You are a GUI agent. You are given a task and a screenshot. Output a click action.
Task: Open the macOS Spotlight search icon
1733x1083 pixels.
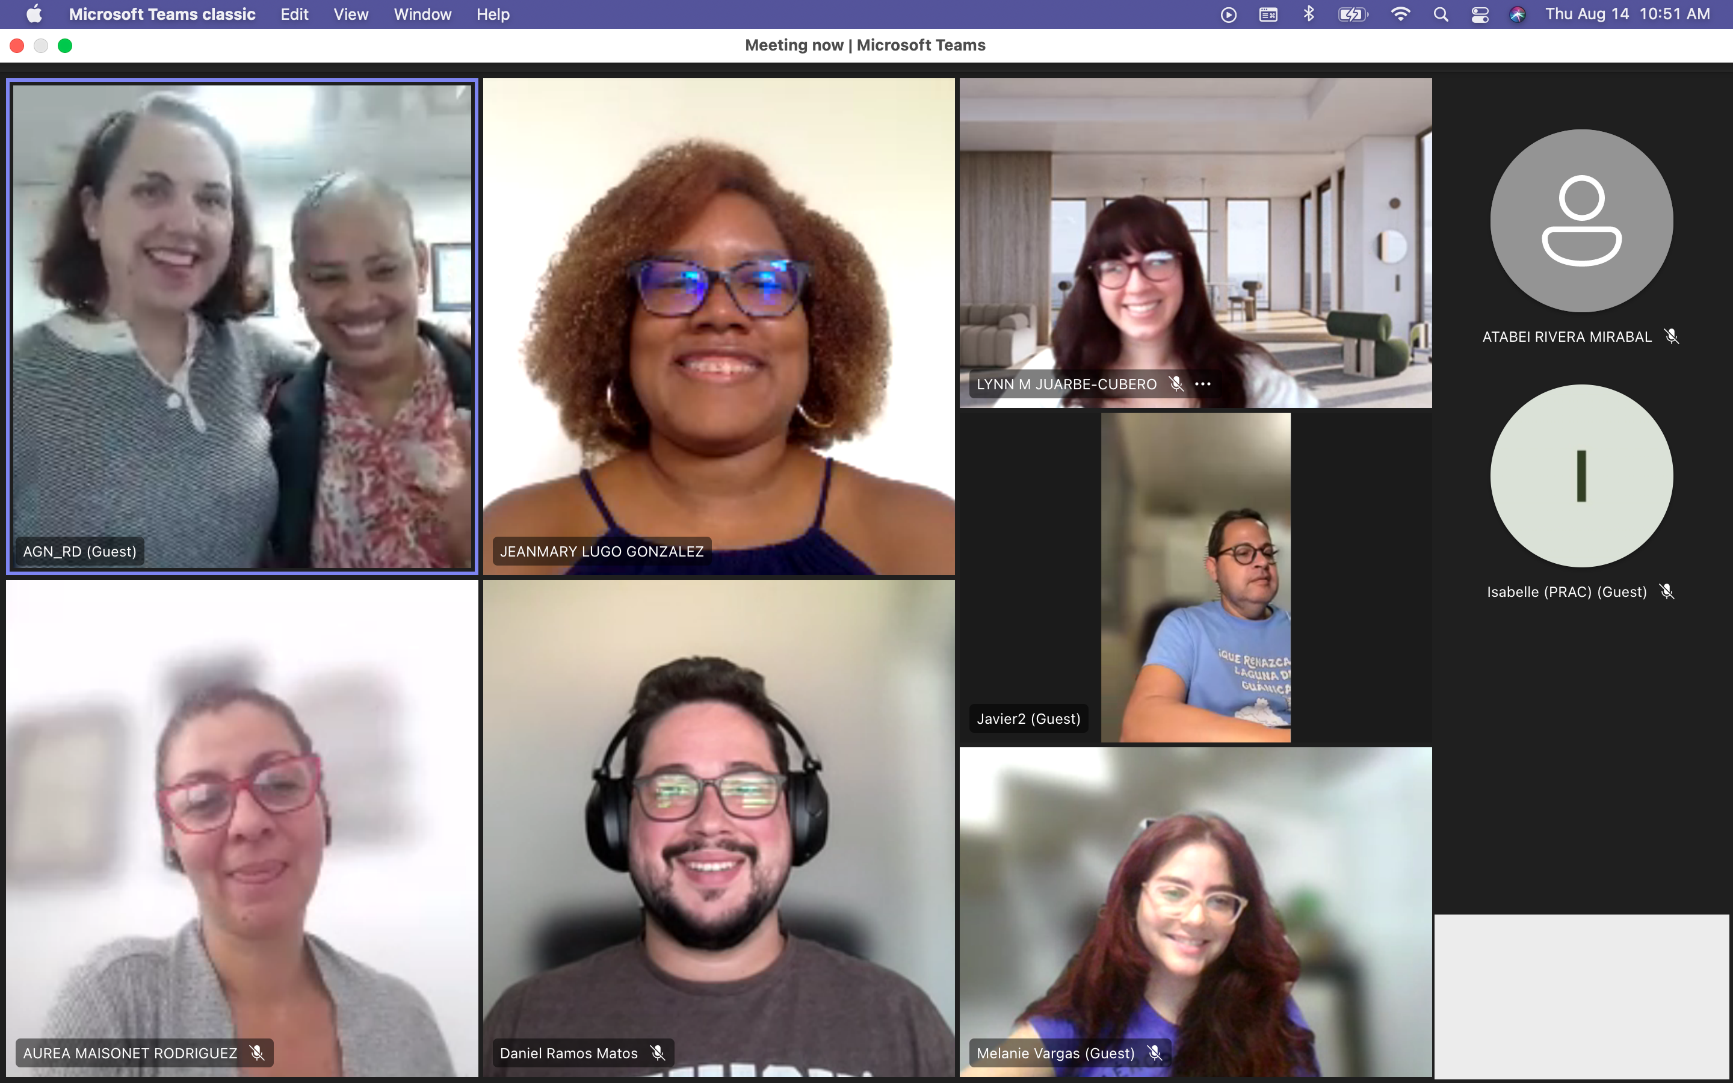(1441, 14)
